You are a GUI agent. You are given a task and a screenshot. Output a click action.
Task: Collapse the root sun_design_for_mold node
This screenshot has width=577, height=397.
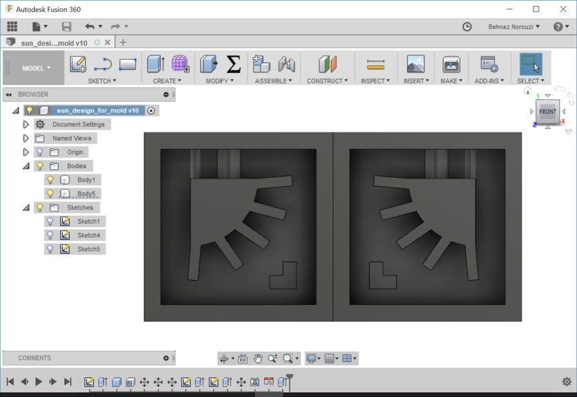(15, 110)
